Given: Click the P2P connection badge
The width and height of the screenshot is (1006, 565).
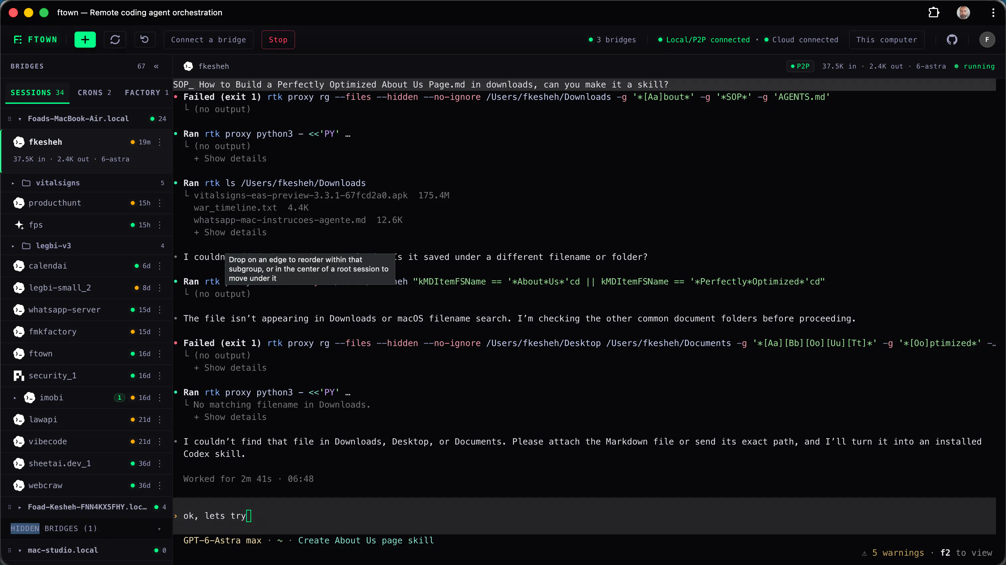Looking at the screenshot, I should (x=800, y=67).
